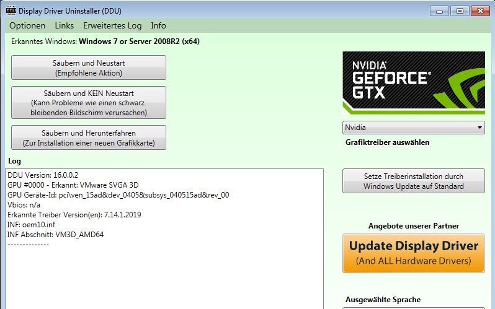Click the Grafiktreiber auswählen label
The image size is (495, 309).
(x=387, y=142)
